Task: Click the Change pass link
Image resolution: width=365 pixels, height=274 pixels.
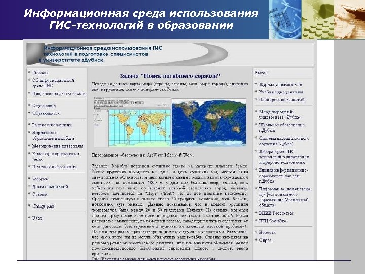Action: pos(43,206)
